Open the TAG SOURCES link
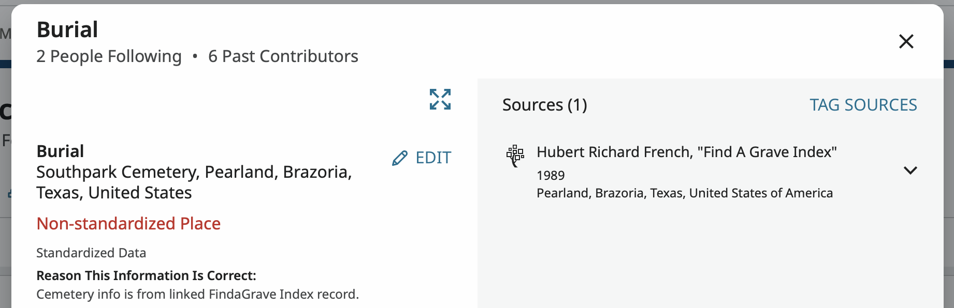This screenshot has width=954, height=308. tap(863, 105)
